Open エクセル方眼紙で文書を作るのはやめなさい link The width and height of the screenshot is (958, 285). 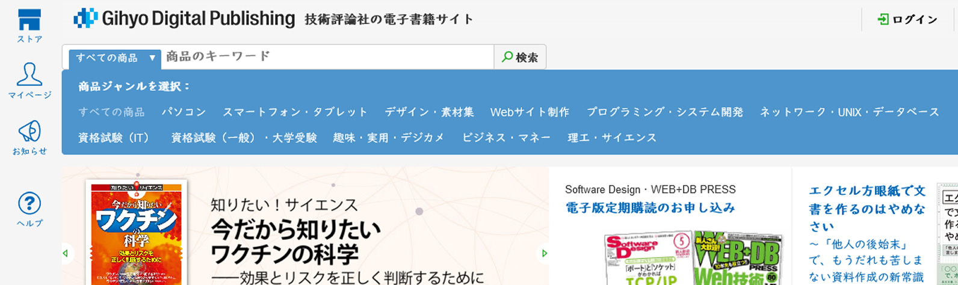click(867, 209)
